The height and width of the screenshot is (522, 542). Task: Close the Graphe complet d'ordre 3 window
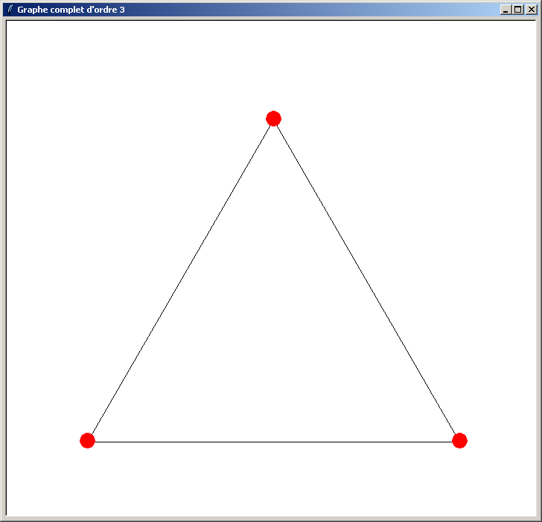531,10
